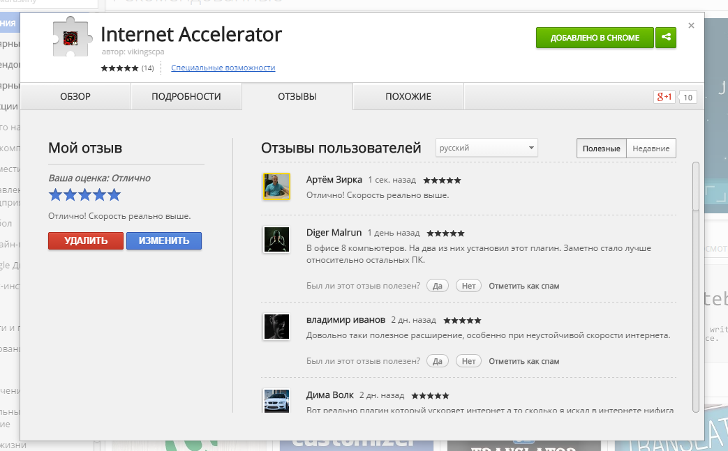Mark Diger Malrun's review helpful with Да
This screenshot has width=728, height=451.
tap(438, 286)
